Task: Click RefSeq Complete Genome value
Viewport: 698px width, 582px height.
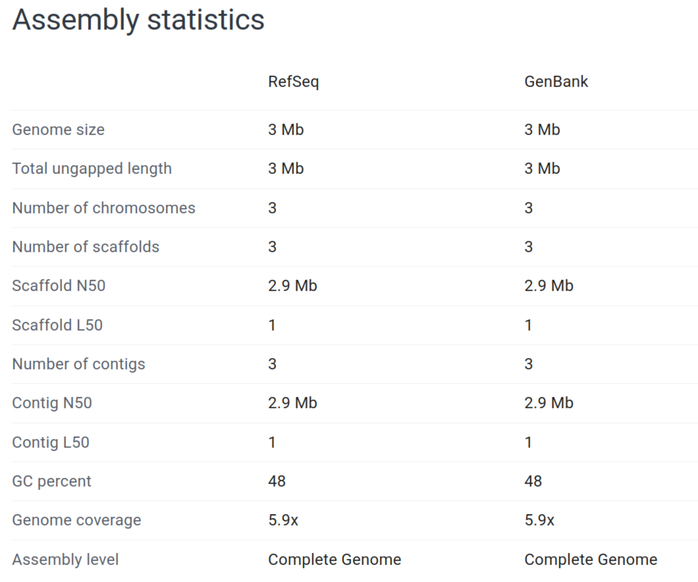Action: pos(335,560)
